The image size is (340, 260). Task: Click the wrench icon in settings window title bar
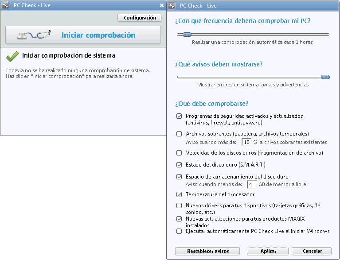point(172,6)
